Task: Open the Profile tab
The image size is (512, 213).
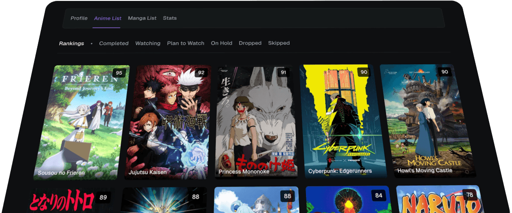Action: tap(79, 18)
